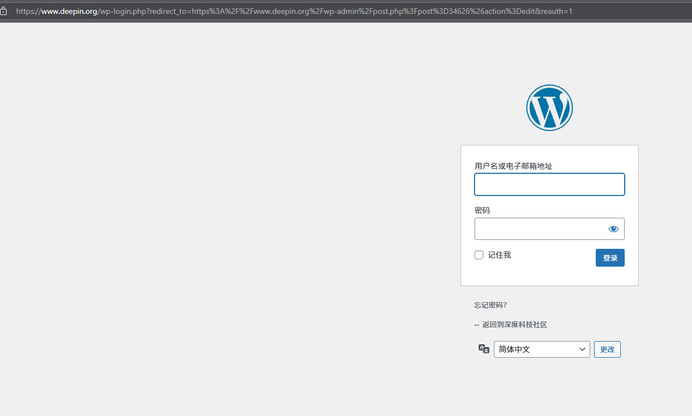Focus the 密码 input field

(x=550, y=229)
